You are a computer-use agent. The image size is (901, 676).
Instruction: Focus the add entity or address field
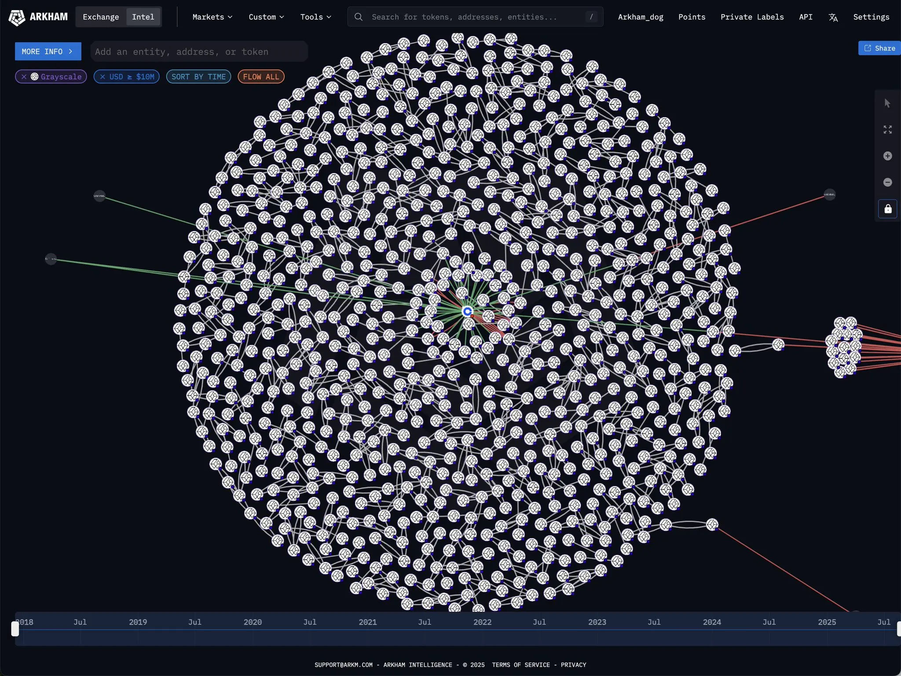199,51
